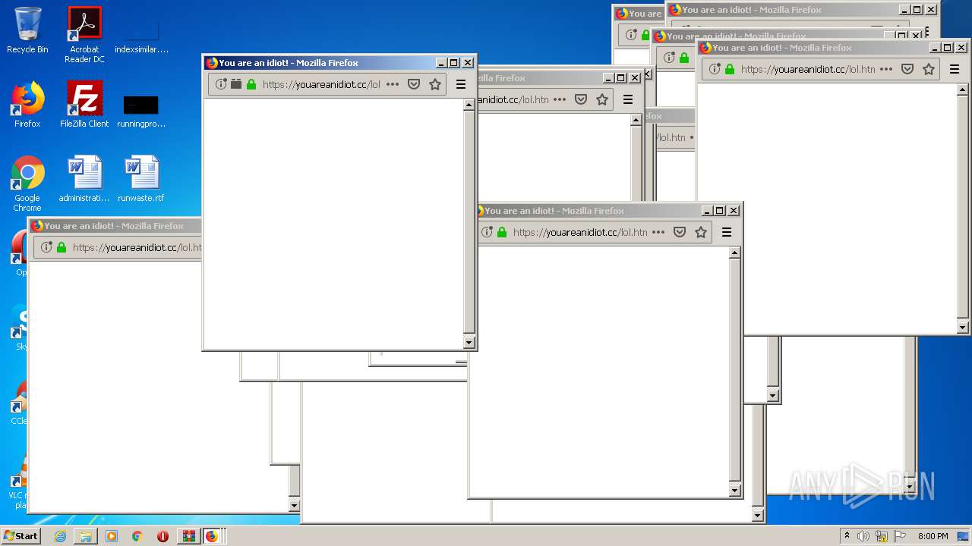Click the WinRAR taskbar button
The height and width of the screenshot is (546, 972).
(188, 536)
